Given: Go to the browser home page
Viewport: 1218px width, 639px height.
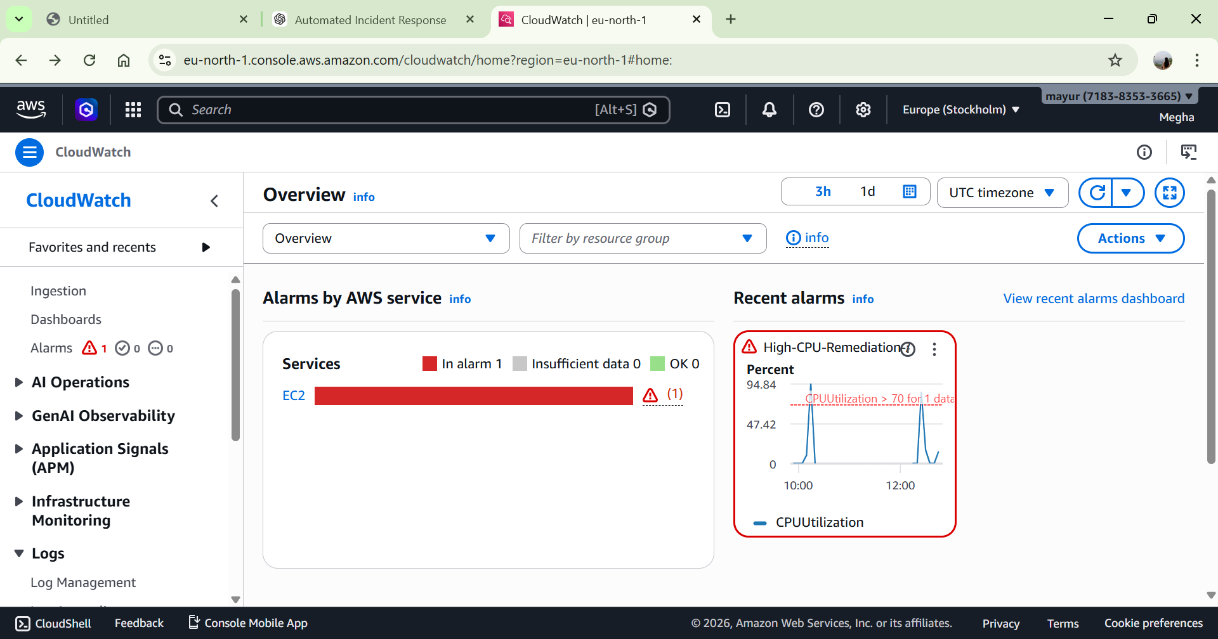Looking at the screenshot, I should click(124, 60).
